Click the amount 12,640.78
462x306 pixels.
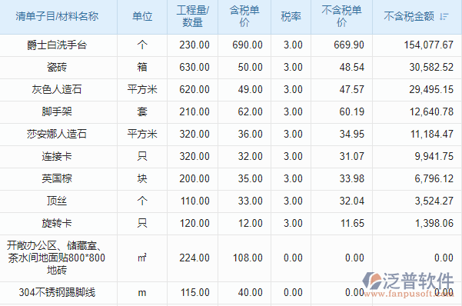point(431,111)
